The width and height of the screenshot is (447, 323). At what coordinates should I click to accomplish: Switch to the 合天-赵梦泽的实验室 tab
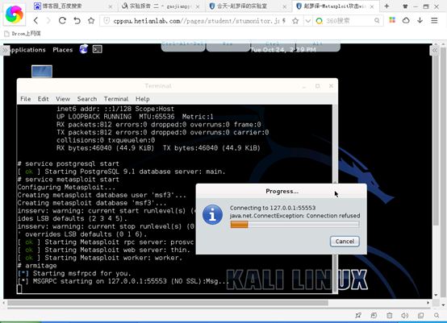coord(248,6)
